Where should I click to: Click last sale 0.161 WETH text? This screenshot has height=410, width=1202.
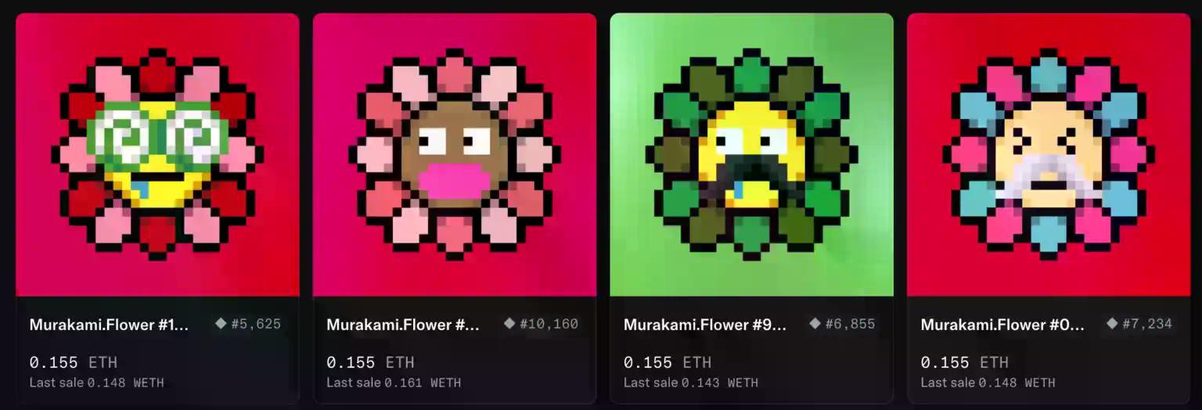pos(394,383)
